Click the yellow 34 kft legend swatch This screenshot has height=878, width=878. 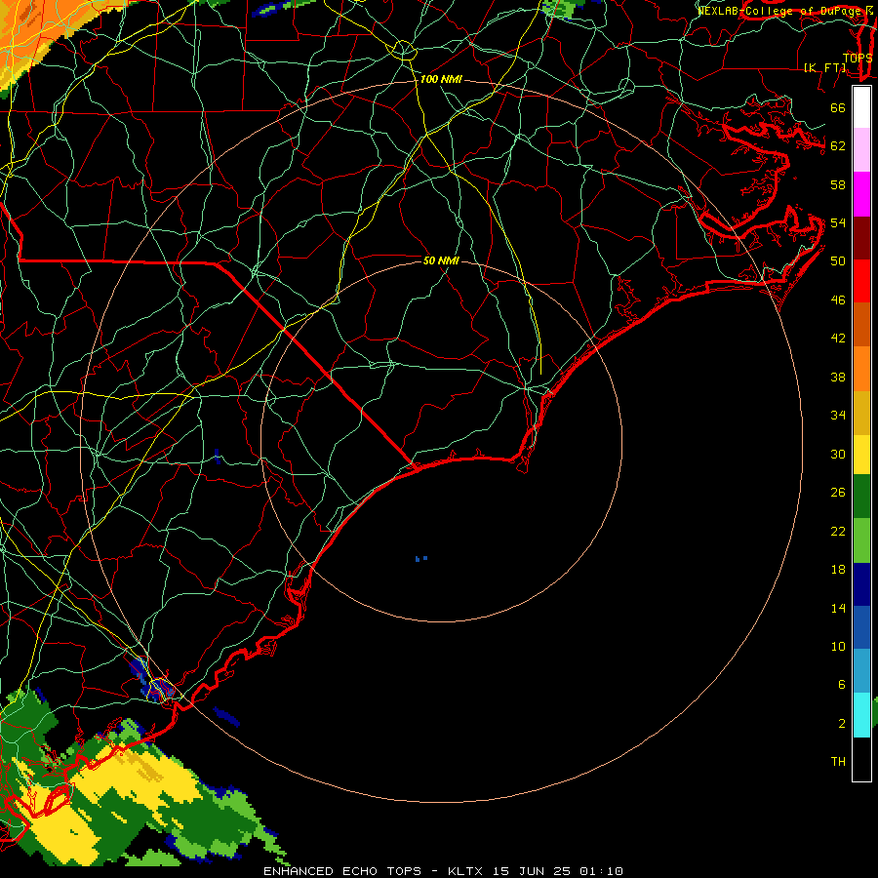[x=861, y=454]
